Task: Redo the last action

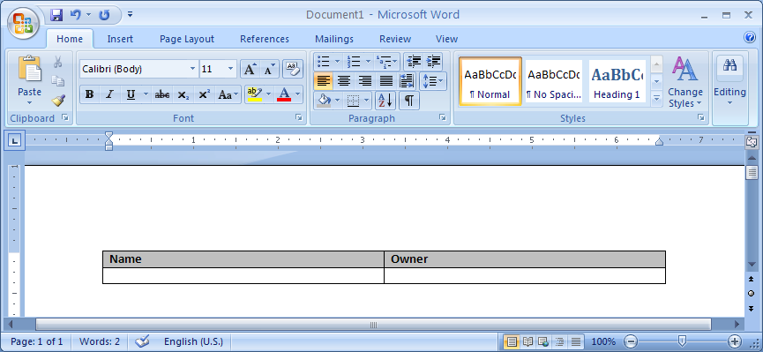Action: 104,15
